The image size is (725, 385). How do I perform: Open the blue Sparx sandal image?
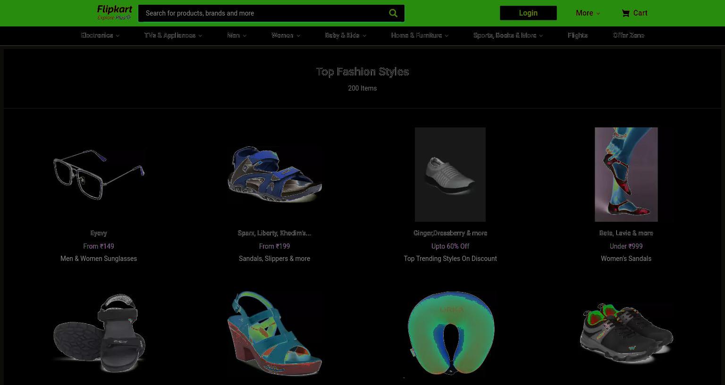(274, 175)
